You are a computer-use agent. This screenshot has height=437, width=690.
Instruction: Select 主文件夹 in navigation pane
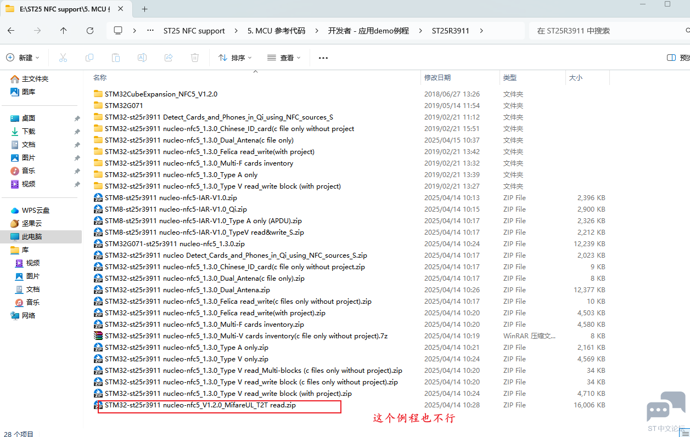pos(35,79)
